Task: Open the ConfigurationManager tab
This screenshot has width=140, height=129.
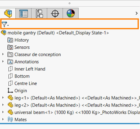Action: [39, 13]
